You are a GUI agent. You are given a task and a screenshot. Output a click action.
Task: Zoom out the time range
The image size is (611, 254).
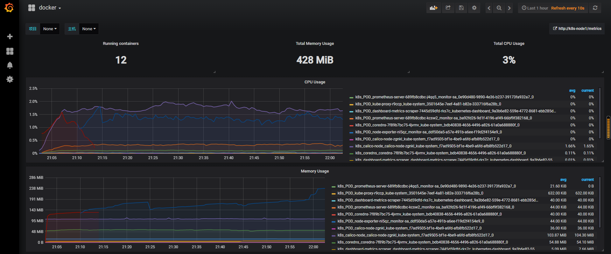499,8
